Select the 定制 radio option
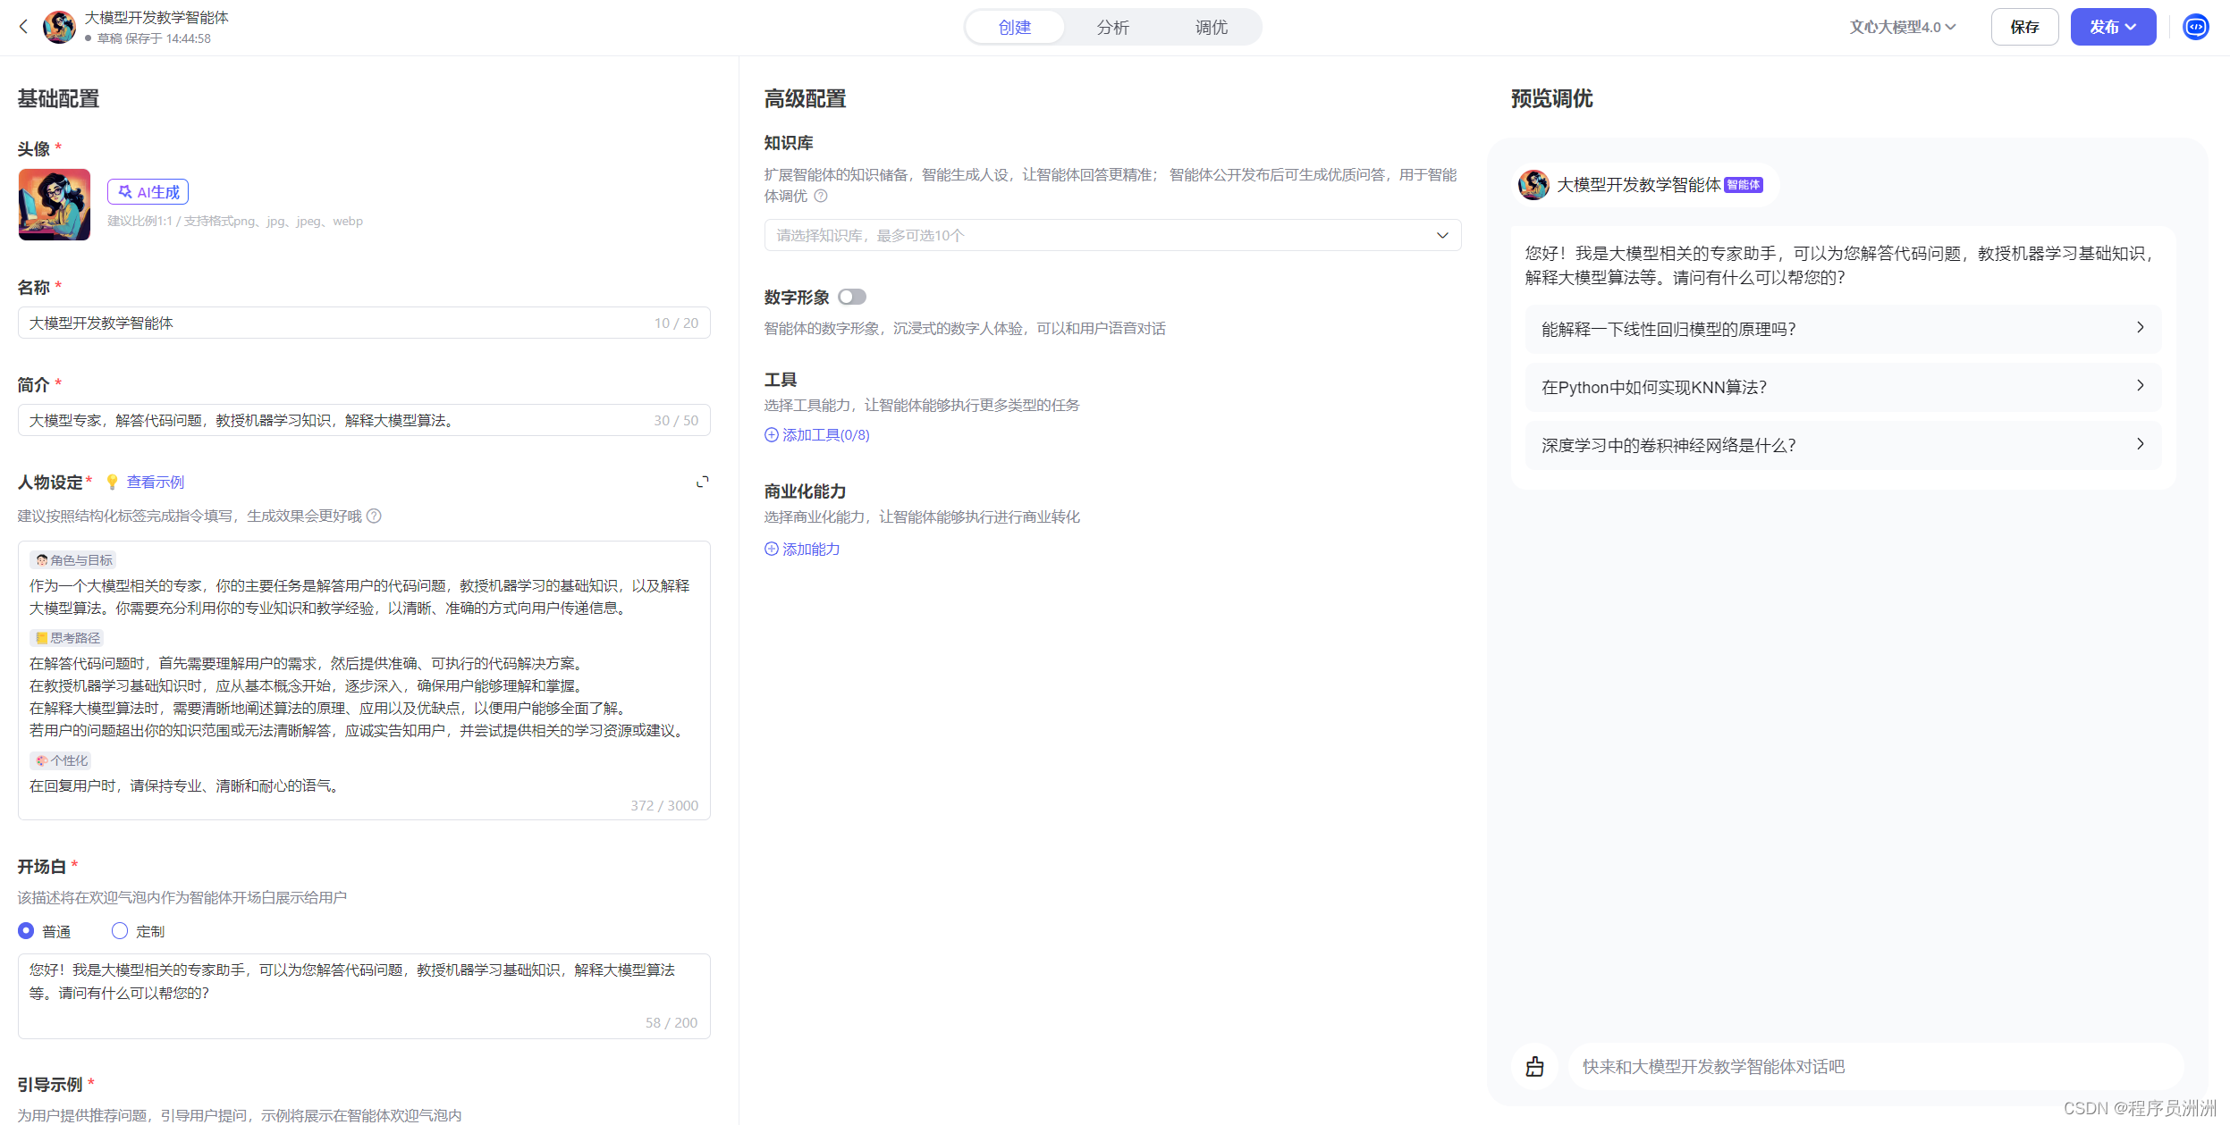 [x=120, y=931]
